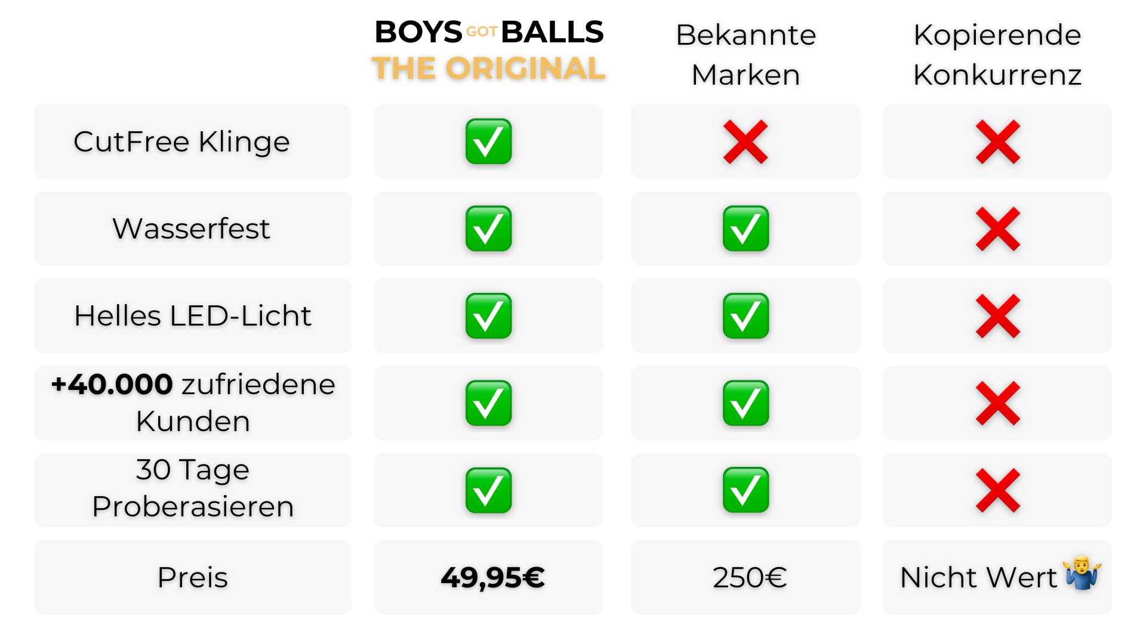The image size is (1146, 644).
Task: Click the red X for zufriedene Kunden row
Action: pos(997,403)
